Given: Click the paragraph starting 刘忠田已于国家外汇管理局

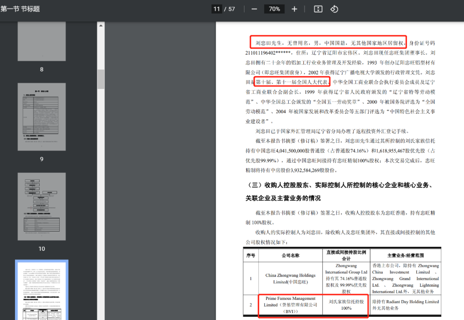Looking at the screenshot, I should (x=333, y=131).
